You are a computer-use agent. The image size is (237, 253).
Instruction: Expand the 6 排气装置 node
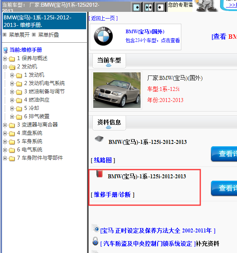click(x=12, y=117)
